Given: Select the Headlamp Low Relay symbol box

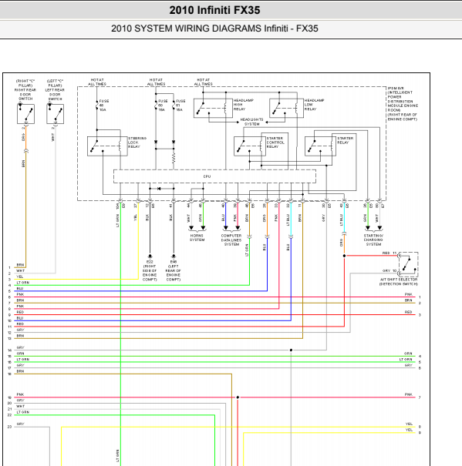Looking at the screenshot, I should (x=286, y=108).
